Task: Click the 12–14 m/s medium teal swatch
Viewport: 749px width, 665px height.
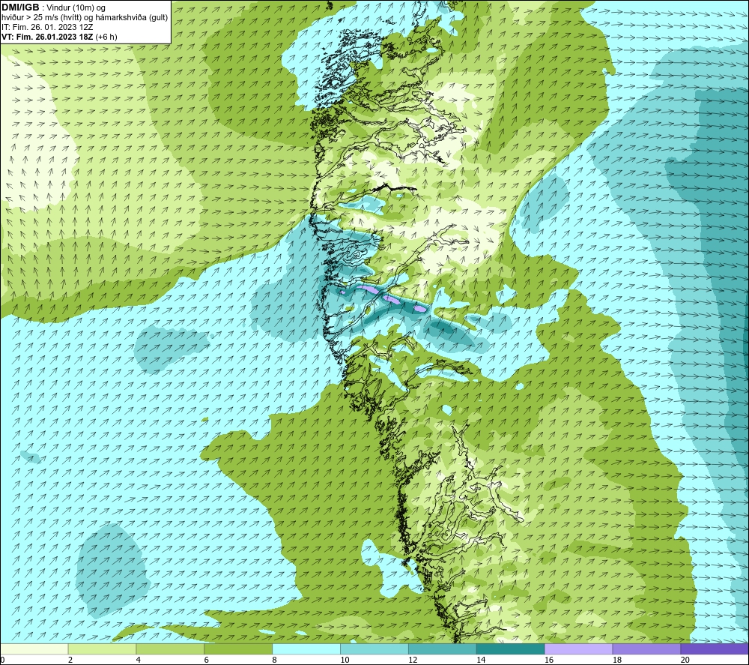Action: coord(443,649)
